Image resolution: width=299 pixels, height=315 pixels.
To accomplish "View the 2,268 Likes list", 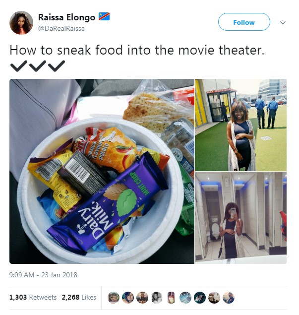I will click(79, 297).
